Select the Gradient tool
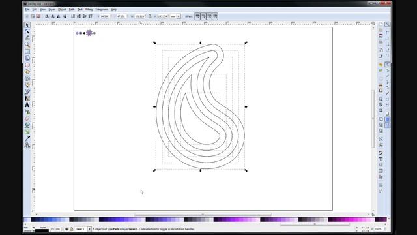 27,132
